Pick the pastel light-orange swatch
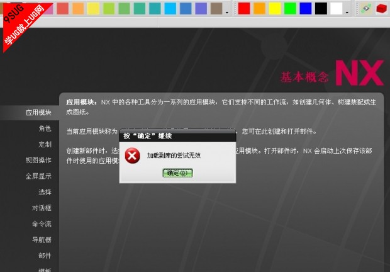 (x=78, y=8)
